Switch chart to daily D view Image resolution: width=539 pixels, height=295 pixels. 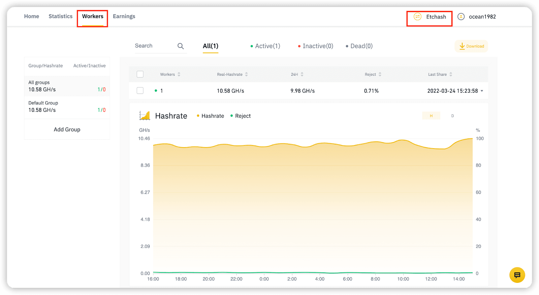pos(452,116)
